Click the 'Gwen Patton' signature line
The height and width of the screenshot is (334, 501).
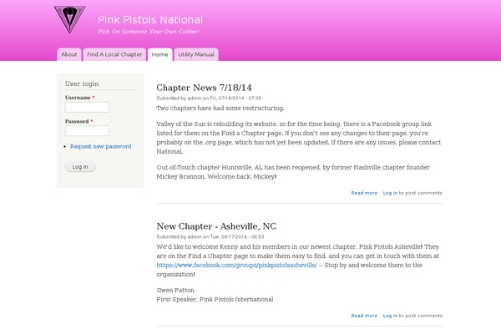click(x=175, y=291)
